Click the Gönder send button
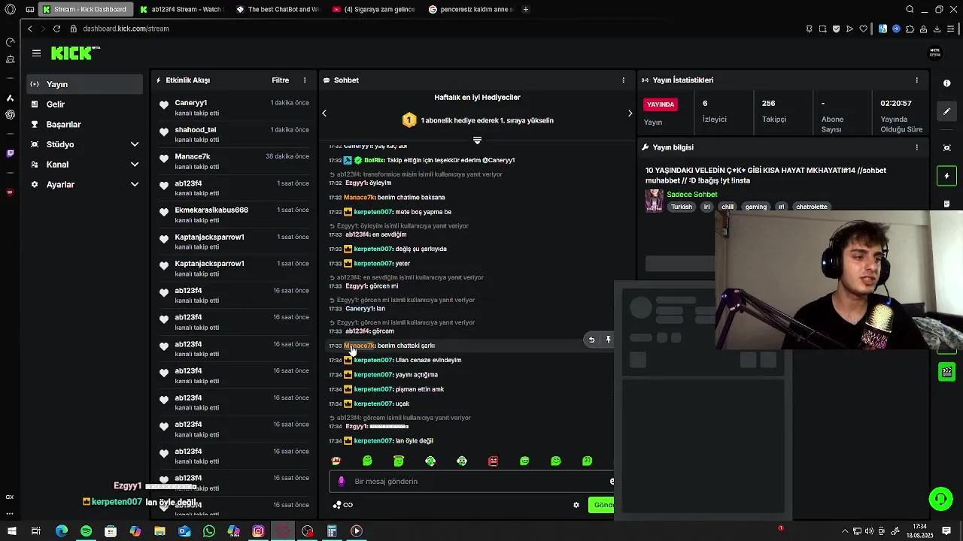The width and height of the screenshot is (963, 541). [x=603, y=505]
